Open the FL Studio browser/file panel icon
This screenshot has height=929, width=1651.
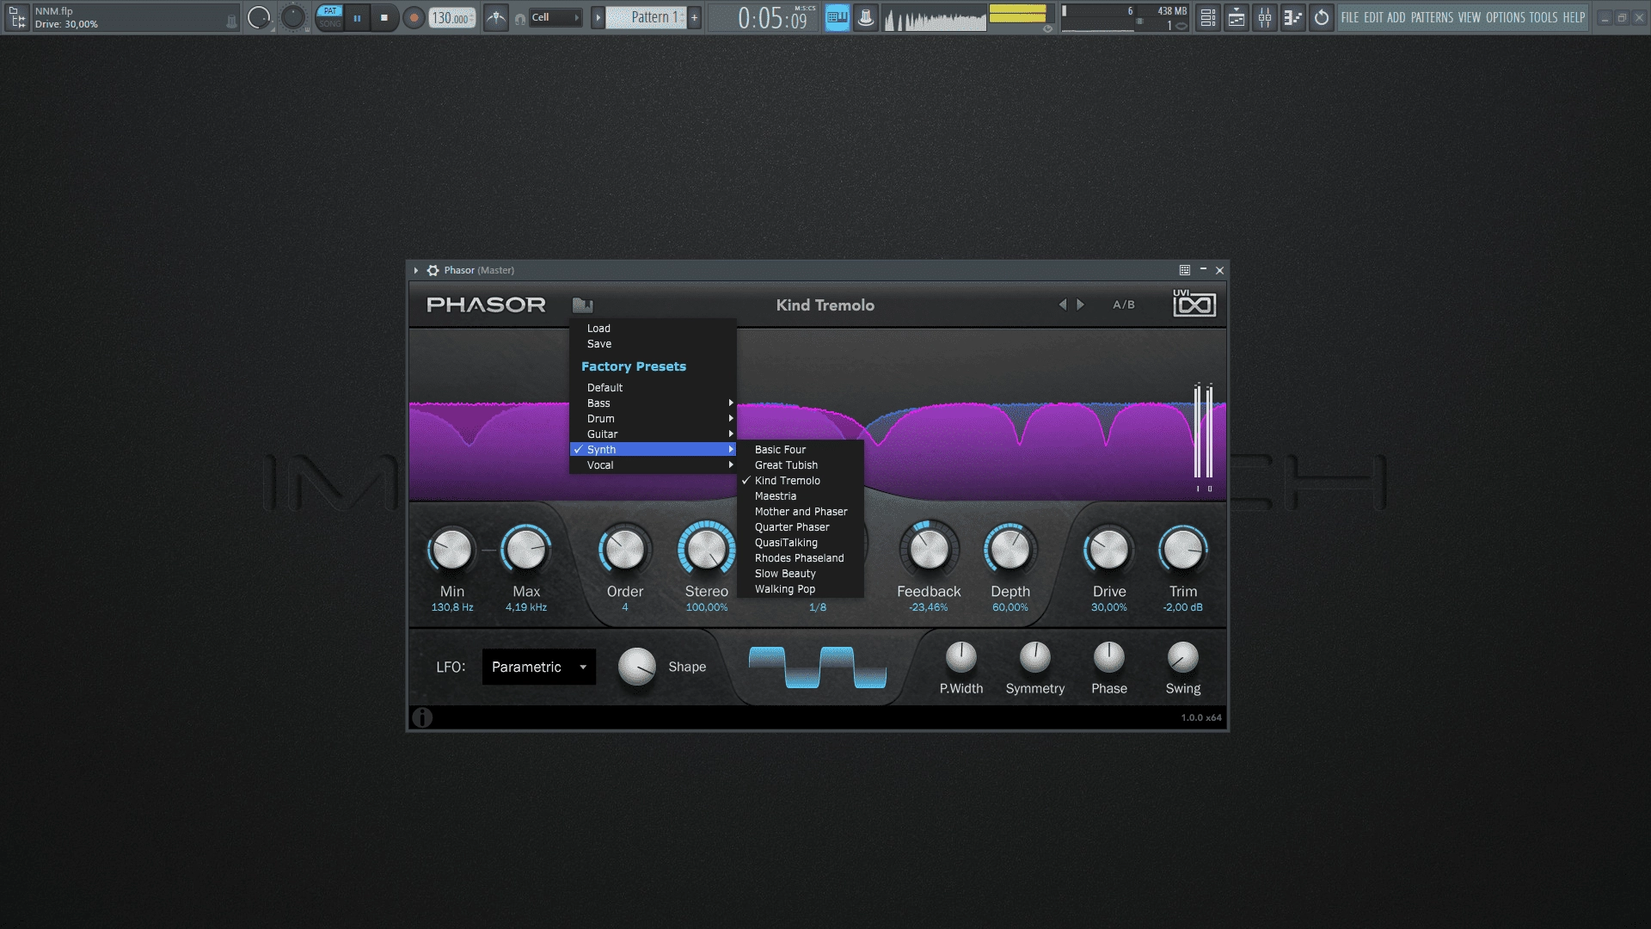[x=16, y=17]
